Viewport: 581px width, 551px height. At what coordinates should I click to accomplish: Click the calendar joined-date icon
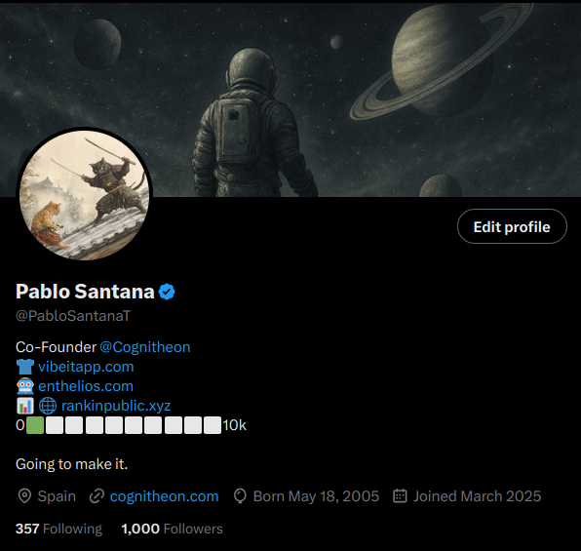400,496
